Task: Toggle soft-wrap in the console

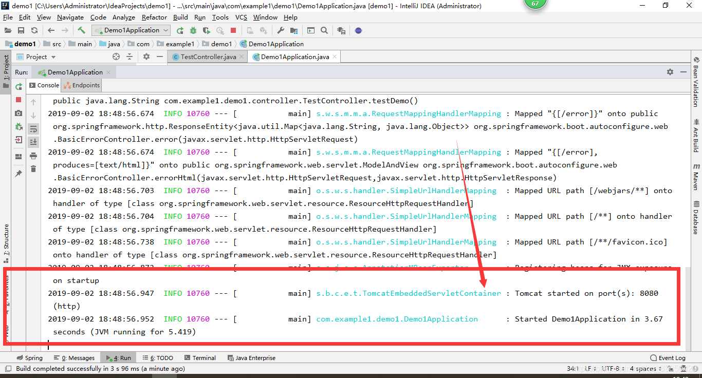Action: click(33, 128)
